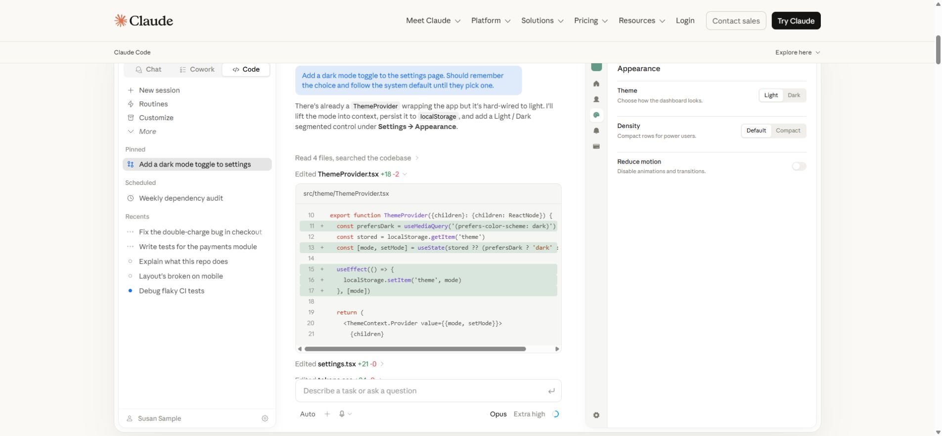Image resolution: width=942 pixels, height=436 pixels.
Task: Click the status circle beside Explain what this repo does
Action: (x=130, y=261)
